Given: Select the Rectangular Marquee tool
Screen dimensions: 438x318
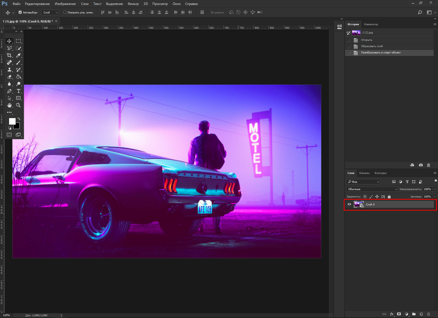Looking at the screenshot, I should click(x=18, y=41).
